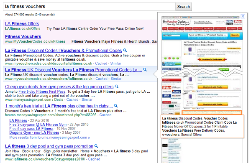The width and height of the screenshot is (251, 163).
Task: Open Similar link for myvouchercodes discounts result
Action: tap(115, 64)
